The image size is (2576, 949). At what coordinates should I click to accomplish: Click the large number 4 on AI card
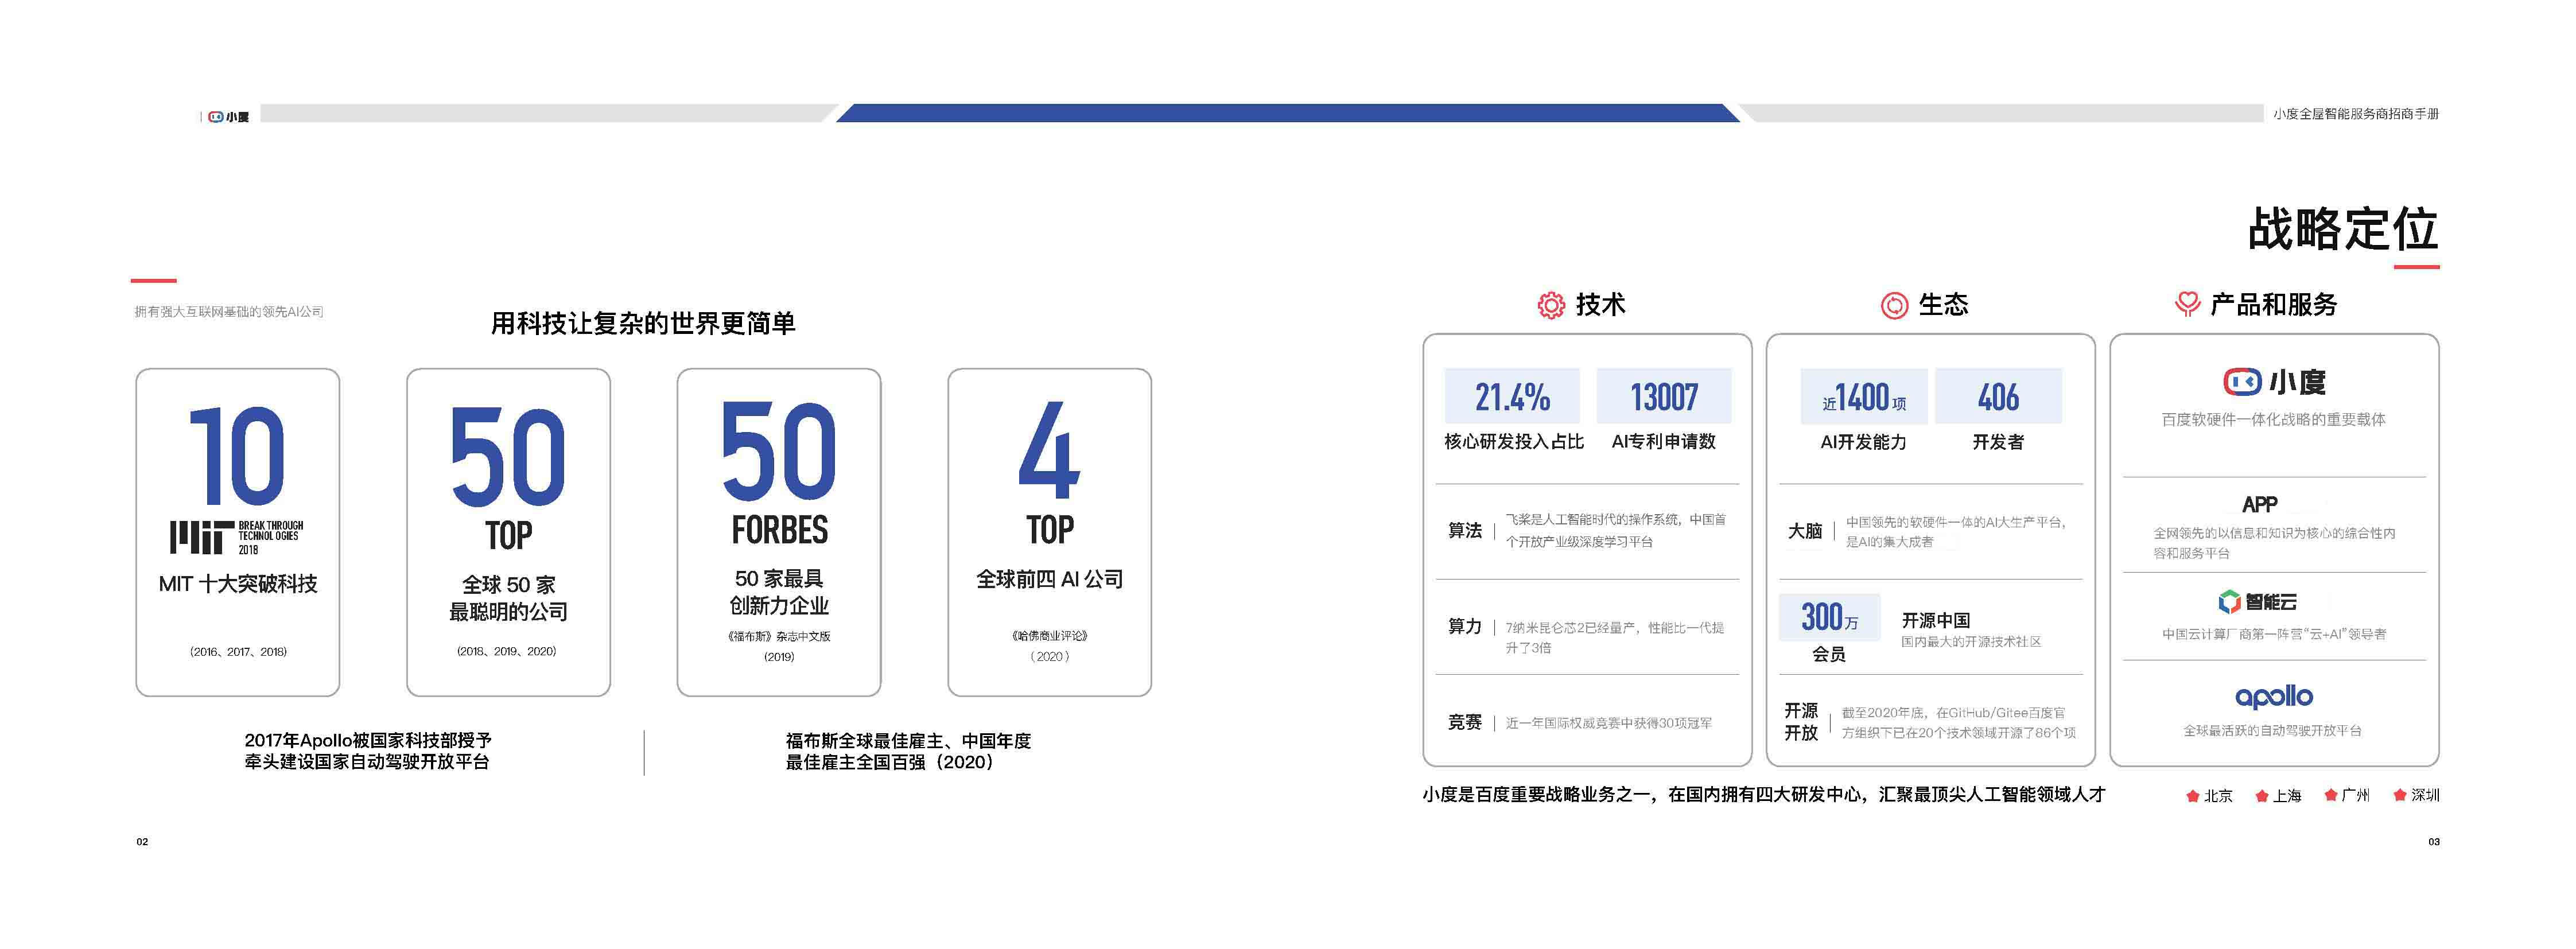(1049, 450)
